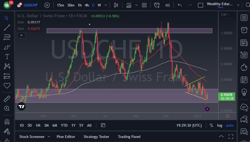The image size is (250, 142).
Task: Open the go to date calendar
Action: 103,125
